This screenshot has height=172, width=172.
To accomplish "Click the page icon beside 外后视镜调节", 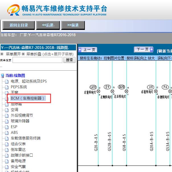I will (7, 116).
